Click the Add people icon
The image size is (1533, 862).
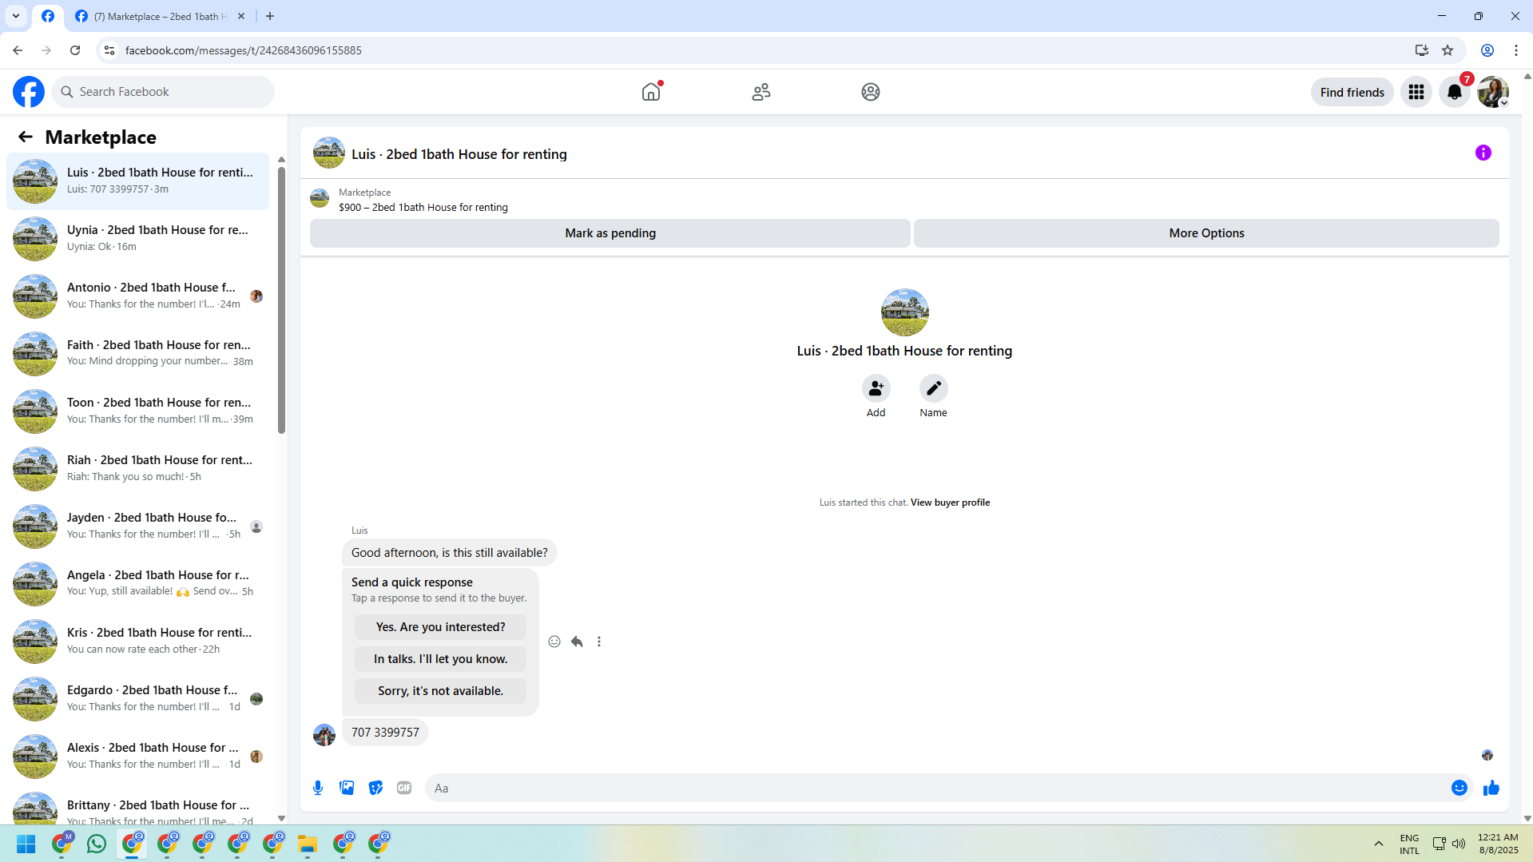[876, 388]
